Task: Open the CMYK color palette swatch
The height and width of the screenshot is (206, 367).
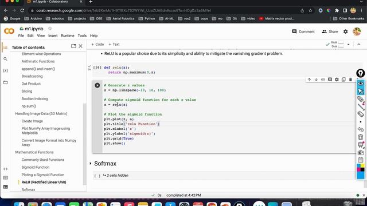Action: point(361,168)
